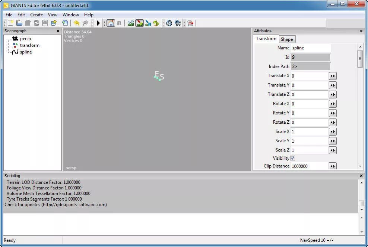Close the Scenegraph panel
The image size is (368, 247).
pos(58,31)
